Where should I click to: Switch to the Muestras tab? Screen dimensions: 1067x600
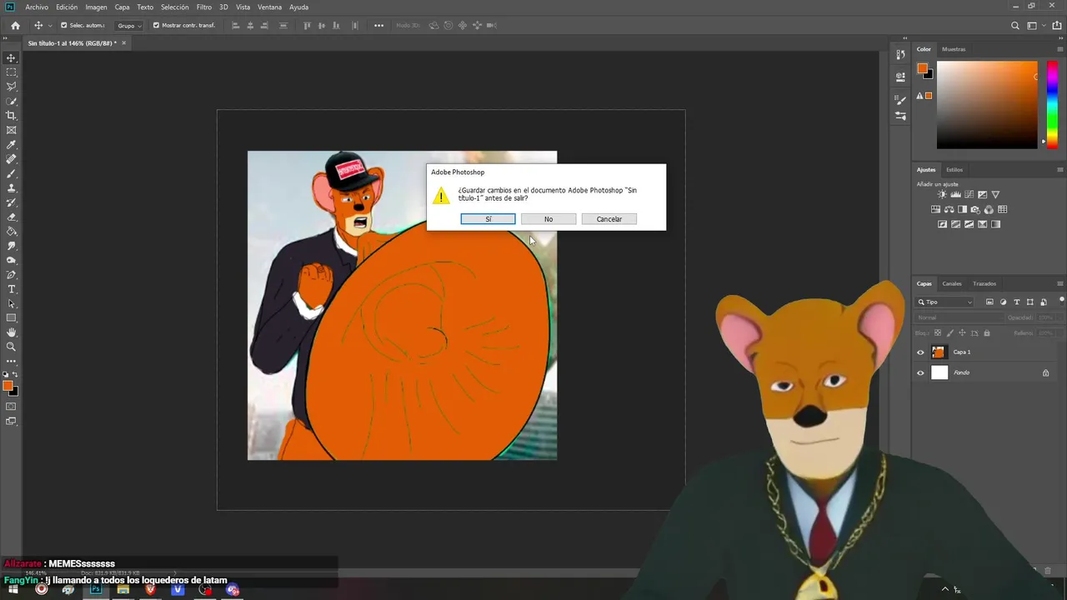(954, 49)
